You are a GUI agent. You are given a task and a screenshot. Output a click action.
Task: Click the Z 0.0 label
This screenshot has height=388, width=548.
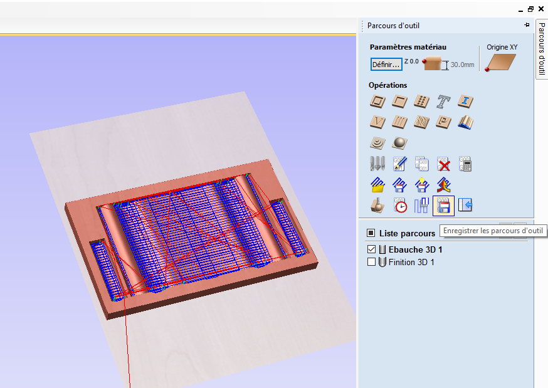tap(411, 61)
